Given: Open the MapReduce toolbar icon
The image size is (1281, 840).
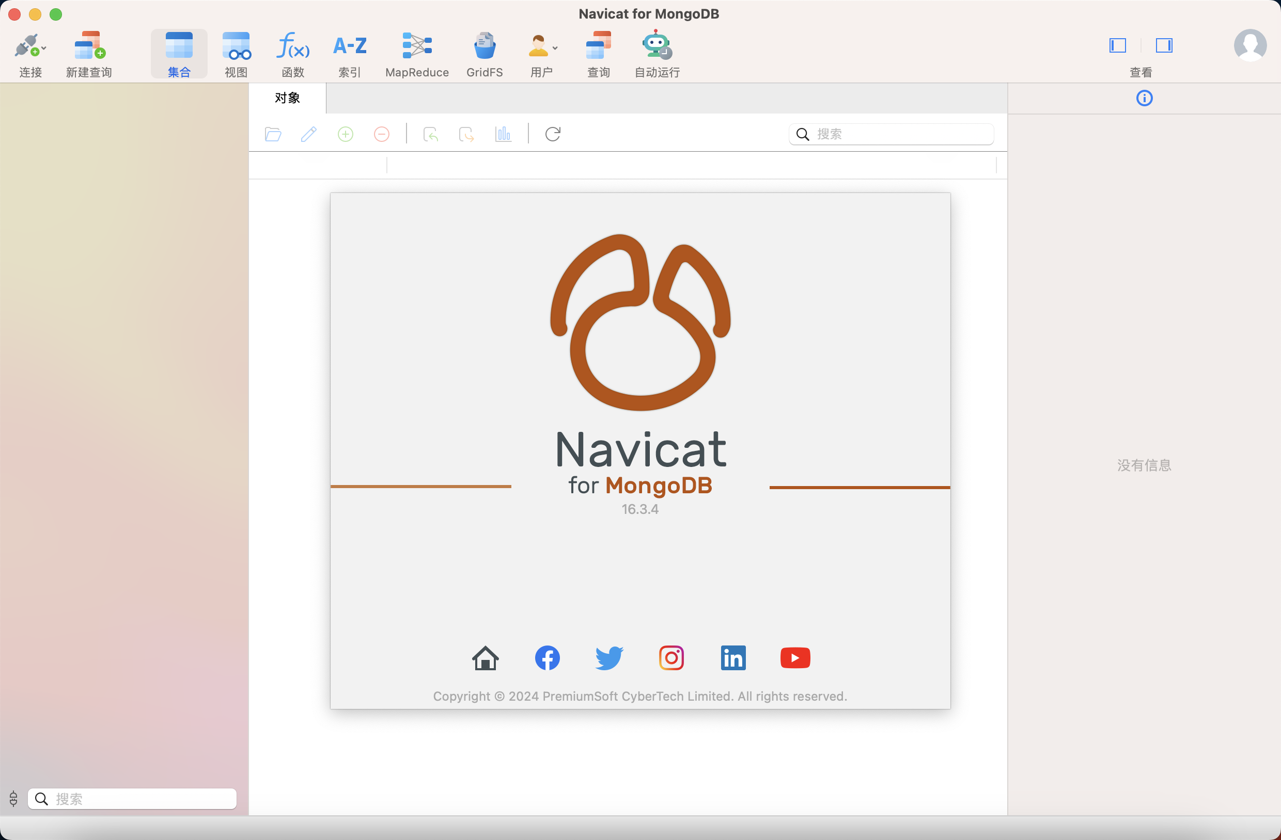Looking at the screenshot, I should [417, 46].
